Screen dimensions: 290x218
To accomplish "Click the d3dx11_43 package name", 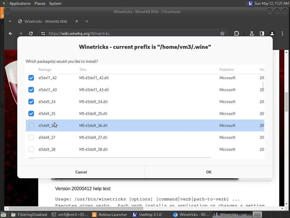I will 48,90.
